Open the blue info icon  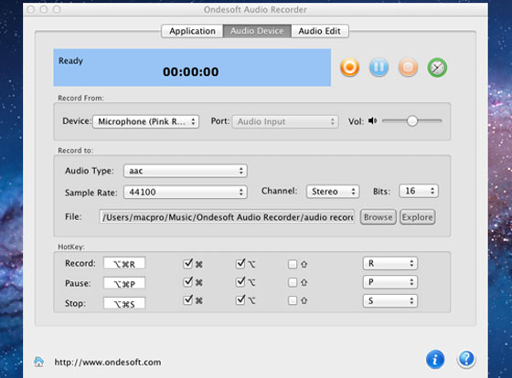[435, 360]
